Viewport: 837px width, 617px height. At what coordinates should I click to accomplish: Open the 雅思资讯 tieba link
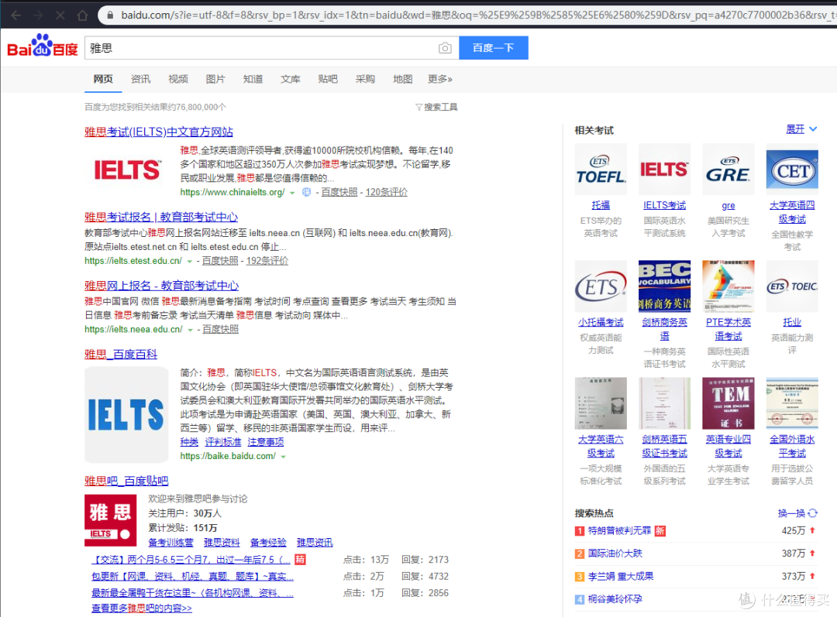coord(315,543)
